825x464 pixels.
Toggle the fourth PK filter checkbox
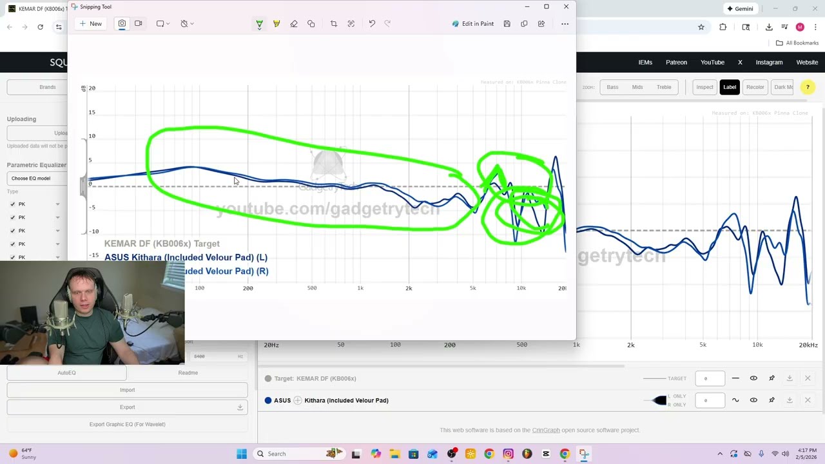12,244
